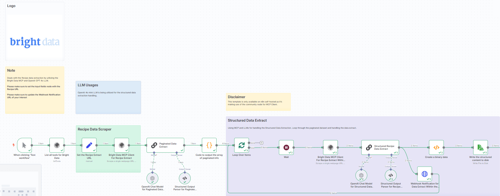Select the 'Logo' sticky note title
Viewport: 500px width, 196px height.
point(11,6)
